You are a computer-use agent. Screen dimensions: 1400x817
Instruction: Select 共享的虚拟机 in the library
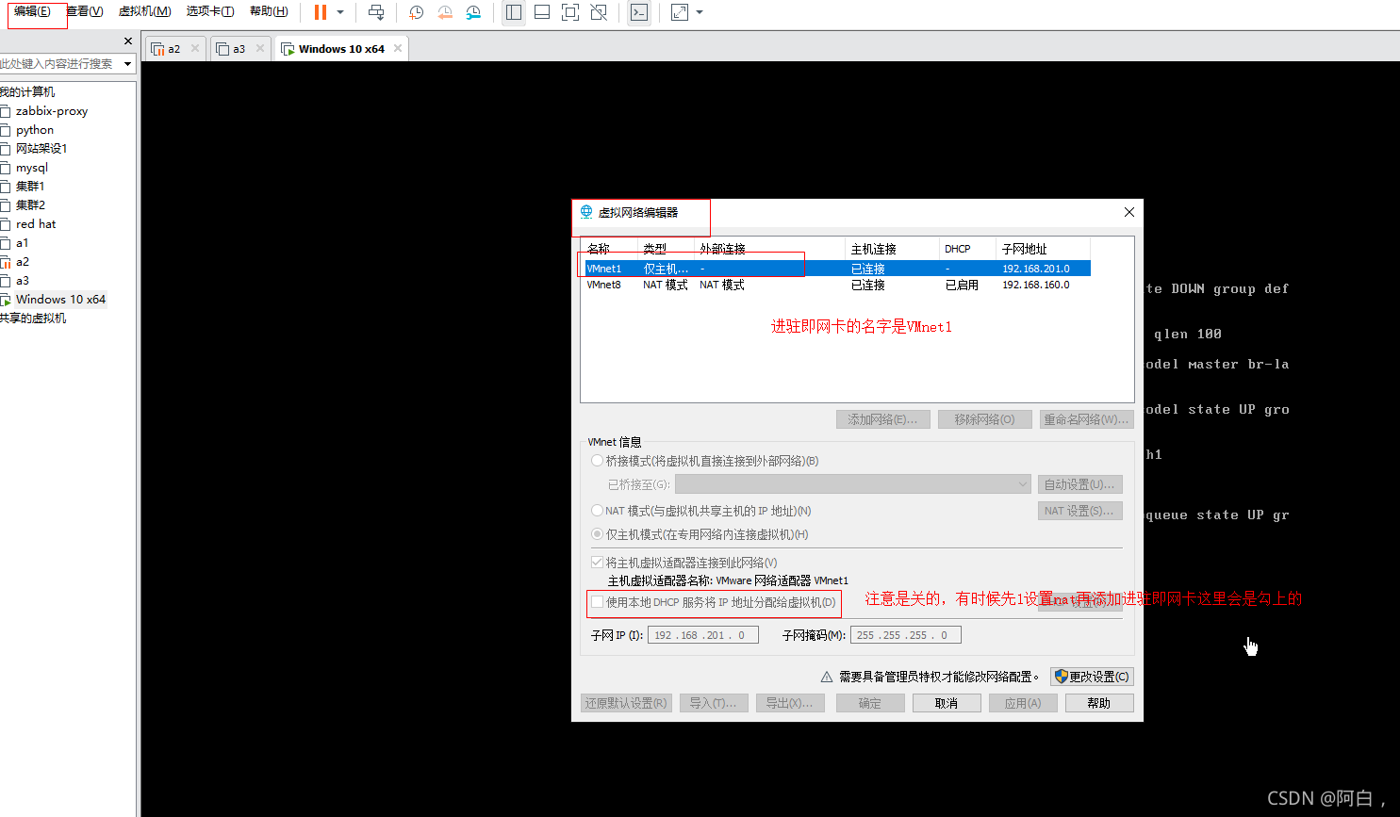click(33, 319)
